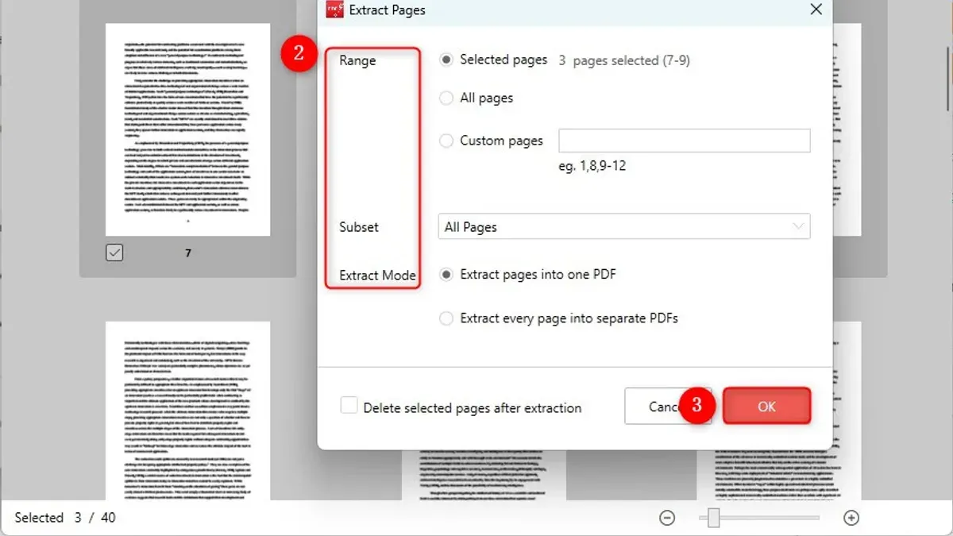The height and width of the screenshot is (536, 953).
Task: Click the Custom pages text input field
Action: (685, 141)
